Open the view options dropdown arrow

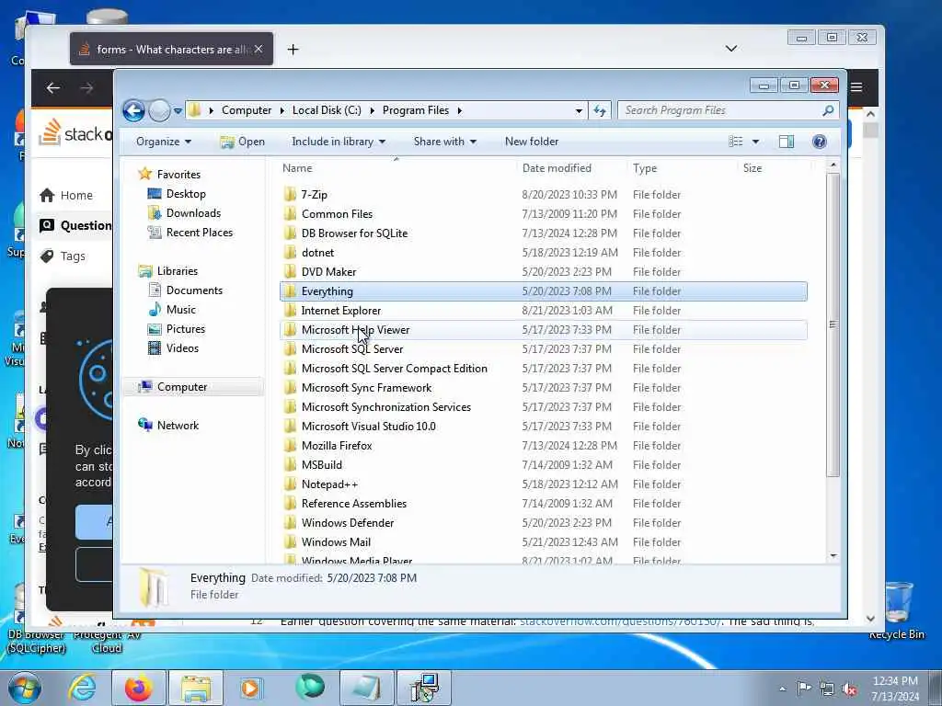pos(755,142)
